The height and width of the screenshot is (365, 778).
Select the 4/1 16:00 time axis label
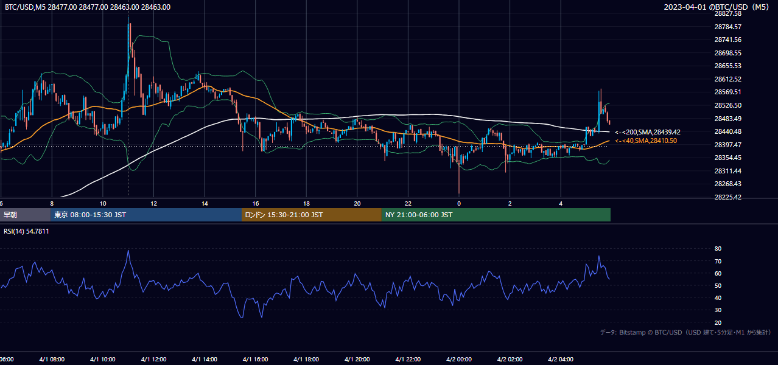coord(255,360)
